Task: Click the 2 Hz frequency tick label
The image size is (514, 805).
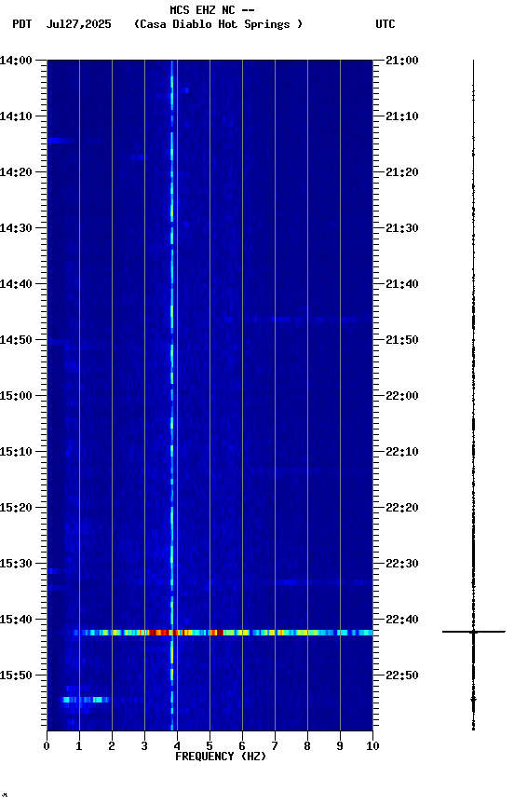Action: click(x=112, y=746)
